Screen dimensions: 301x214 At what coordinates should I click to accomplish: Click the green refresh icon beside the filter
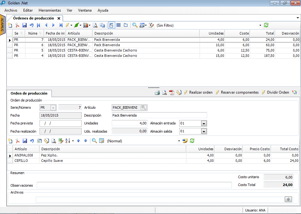[266, 25]
